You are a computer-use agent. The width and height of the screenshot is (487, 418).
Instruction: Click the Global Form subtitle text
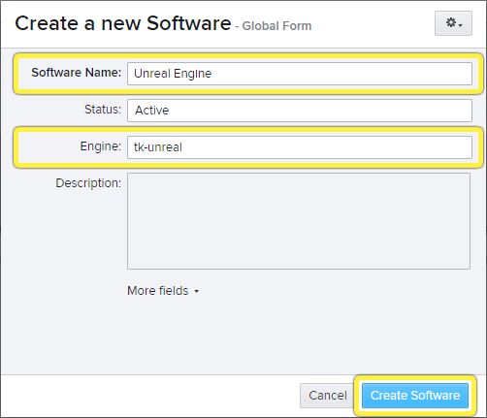[276, 26]
